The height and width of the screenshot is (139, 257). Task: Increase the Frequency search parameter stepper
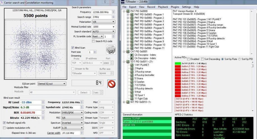tap(113, 11)
